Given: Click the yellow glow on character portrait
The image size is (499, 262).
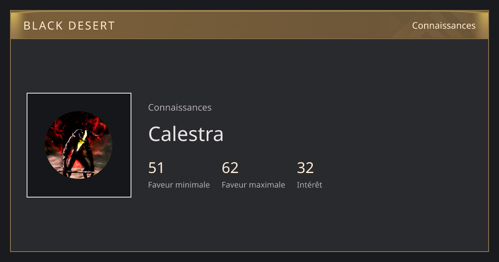Looking at the screenshot, I should [82, 141].
